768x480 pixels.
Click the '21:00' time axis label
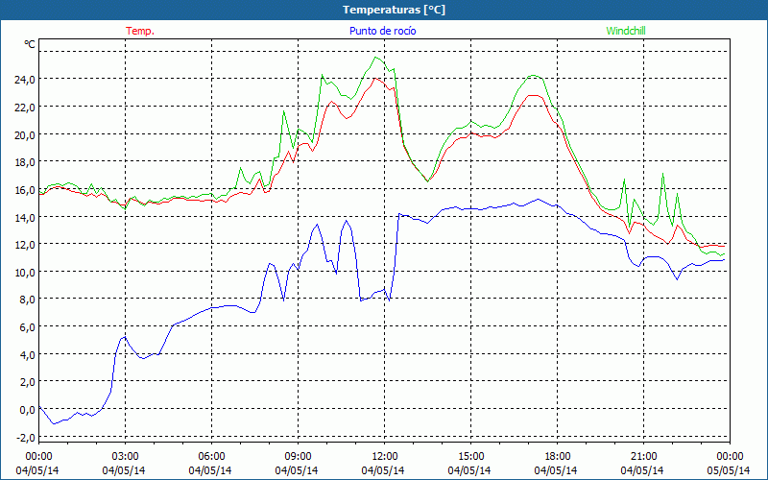(643, 457)
